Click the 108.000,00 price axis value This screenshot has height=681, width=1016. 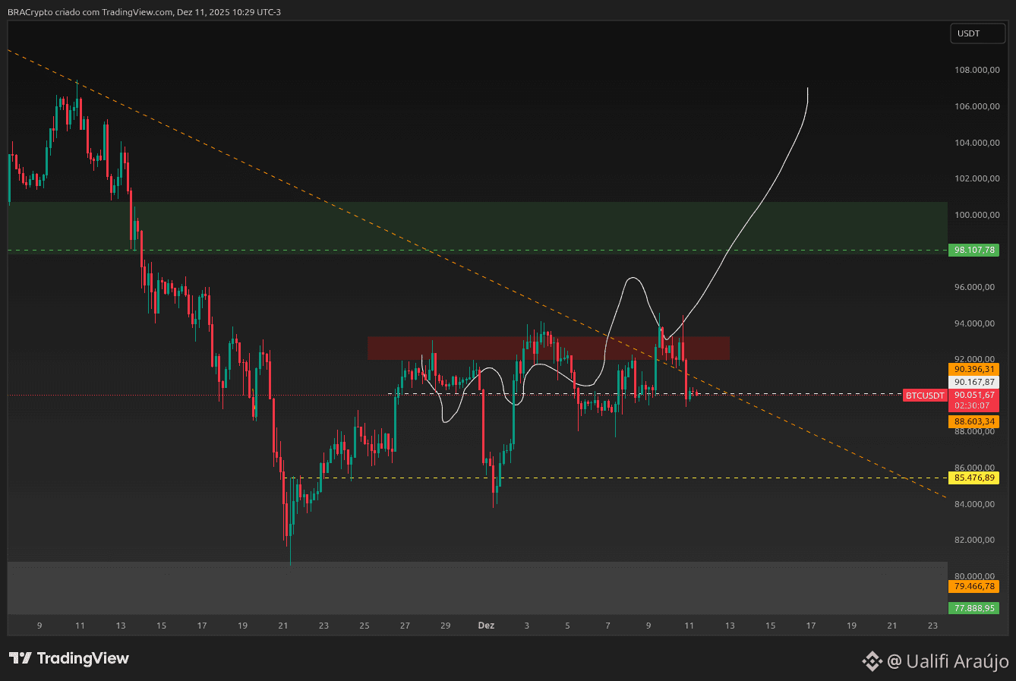[977, 70]
